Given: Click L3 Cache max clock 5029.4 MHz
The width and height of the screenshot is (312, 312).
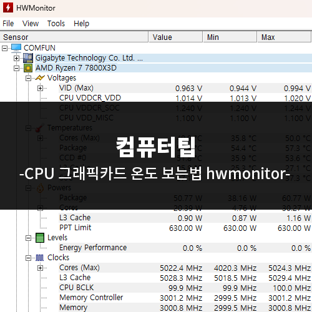Looking at the screenshot, I should [290, 278].
